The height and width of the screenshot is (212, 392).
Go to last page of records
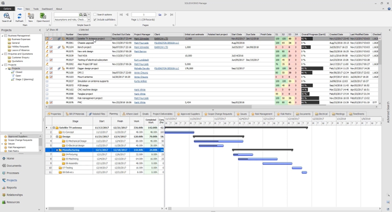point(171,15)
